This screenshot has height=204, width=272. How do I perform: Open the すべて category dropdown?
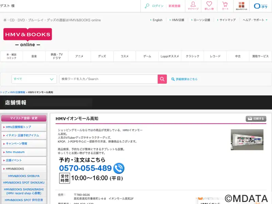(x=34, y=79)
